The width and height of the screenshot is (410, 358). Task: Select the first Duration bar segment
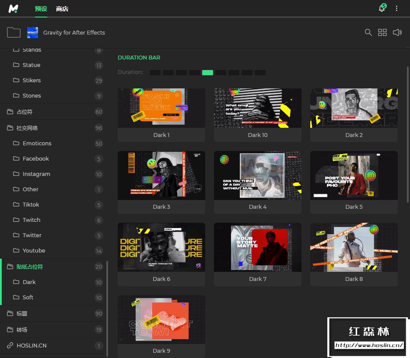[x=155, y=72]
